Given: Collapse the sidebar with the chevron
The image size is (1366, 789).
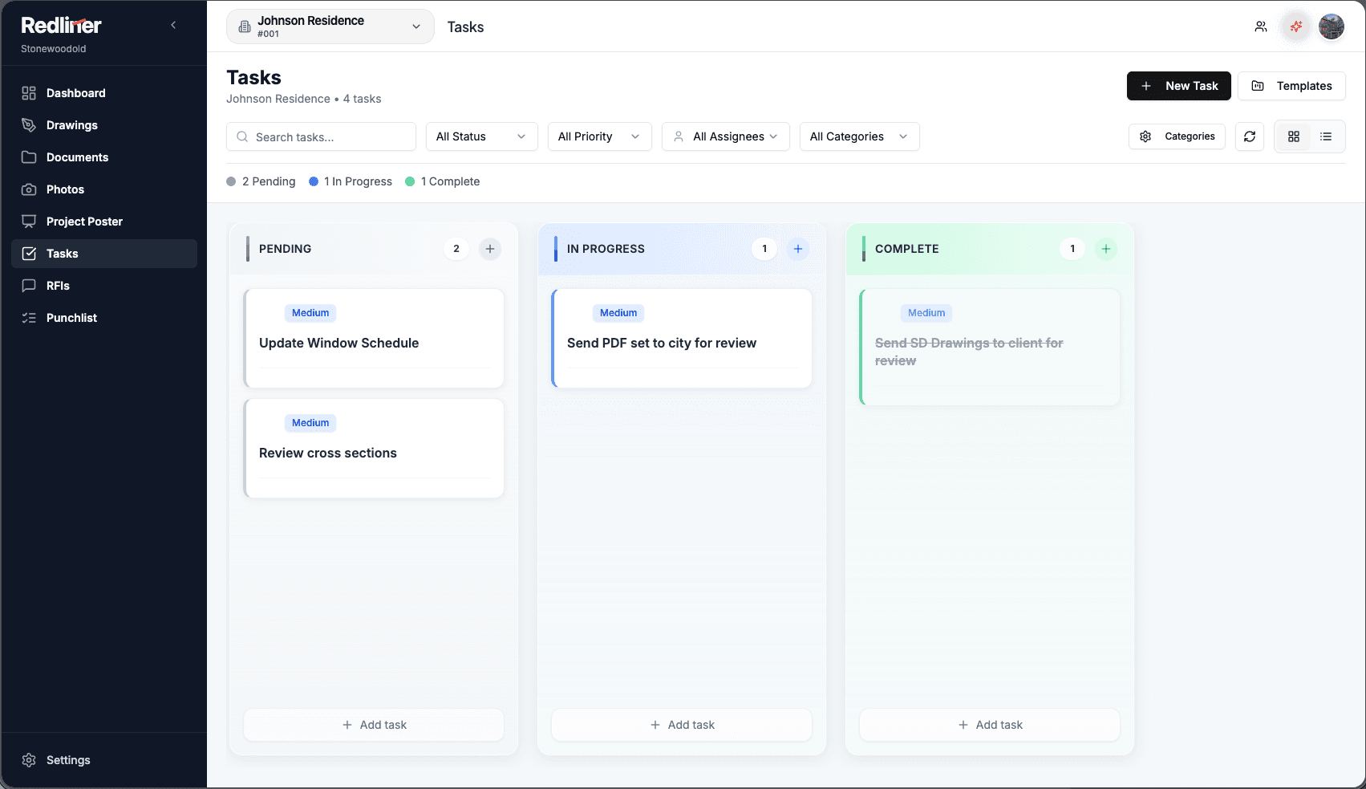Looking at the screenshot, I should click(x=173, y=25).
